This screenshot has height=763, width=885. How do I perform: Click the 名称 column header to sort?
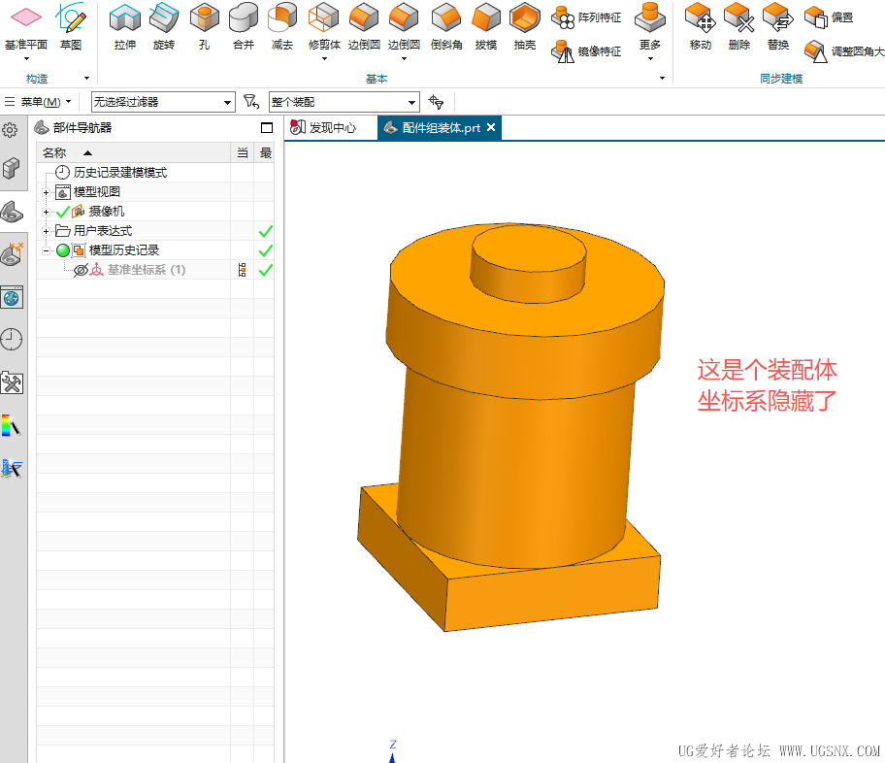[55, 152]
